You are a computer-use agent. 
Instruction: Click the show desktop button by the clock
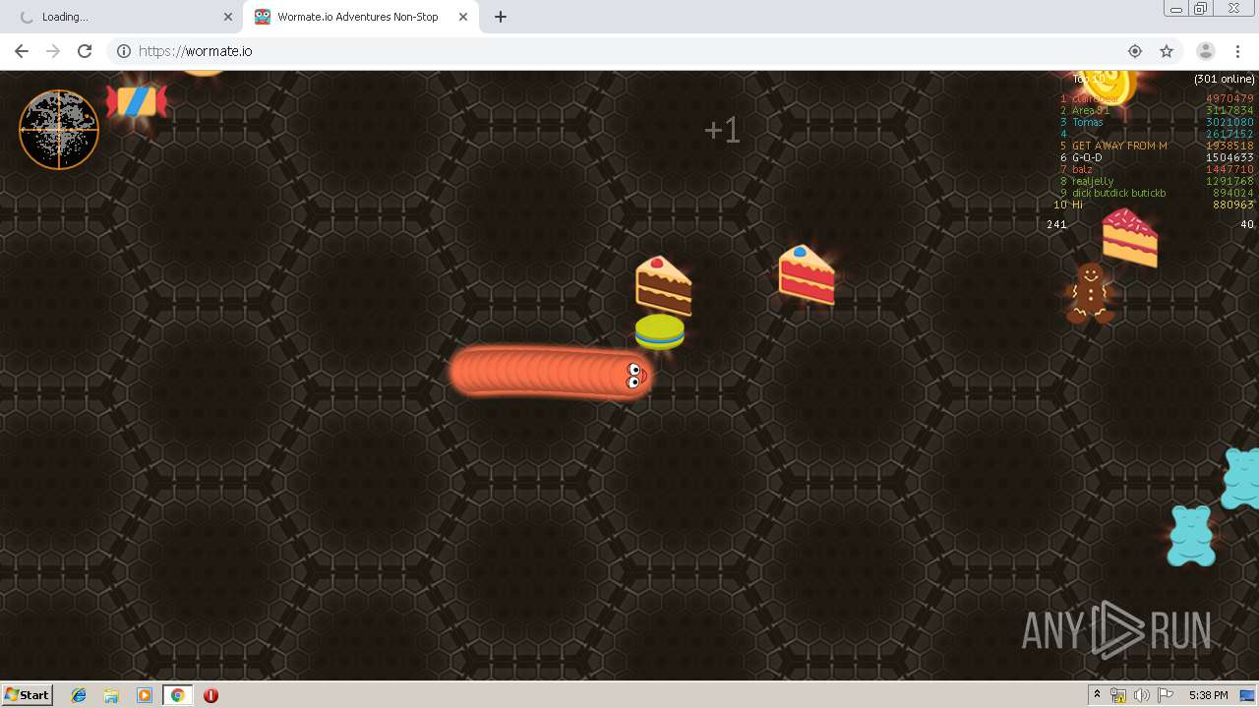tap(1249, 695)
